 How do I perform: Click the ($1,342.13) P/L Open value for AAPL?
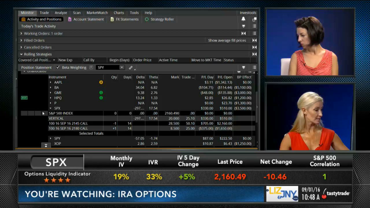[x=224, y=82]
